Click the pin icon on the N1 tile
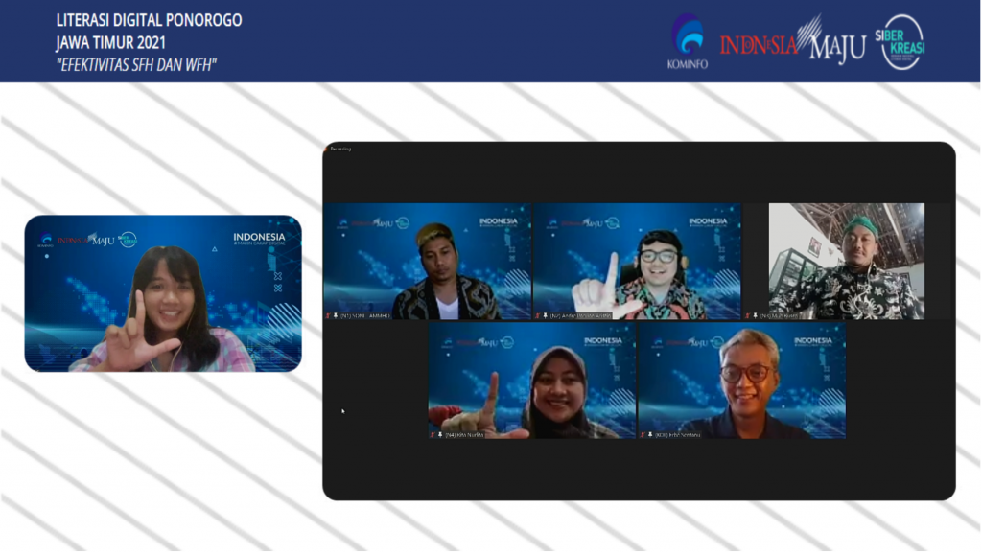Screen dimensions: 982x555 click(336, 315)
